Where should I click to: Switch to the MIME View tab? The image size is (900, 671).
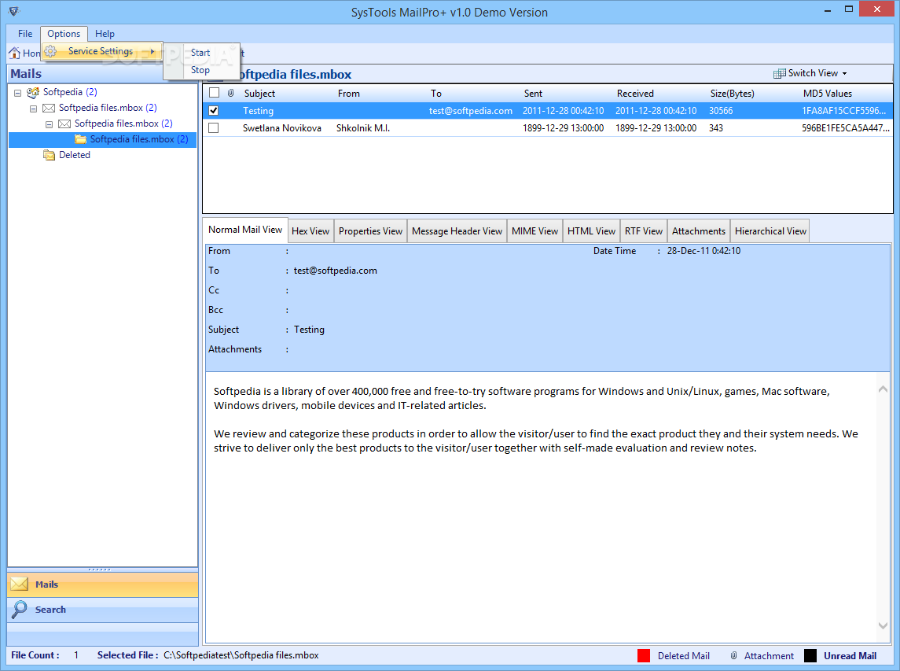[x=534, y=231]
